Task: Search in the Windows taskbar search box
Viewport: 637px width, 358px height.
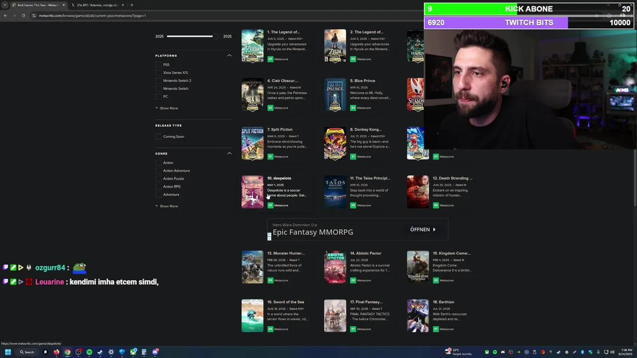Action: [27, 352]
